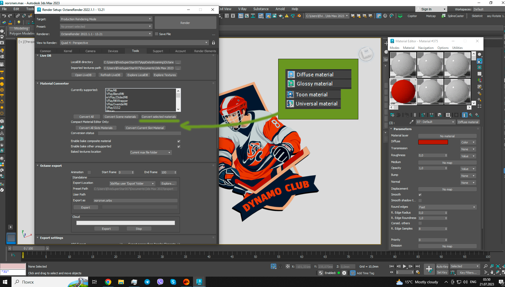Click Select by Material icon
The height and width of the screenshot is (287, 505).
479,100
